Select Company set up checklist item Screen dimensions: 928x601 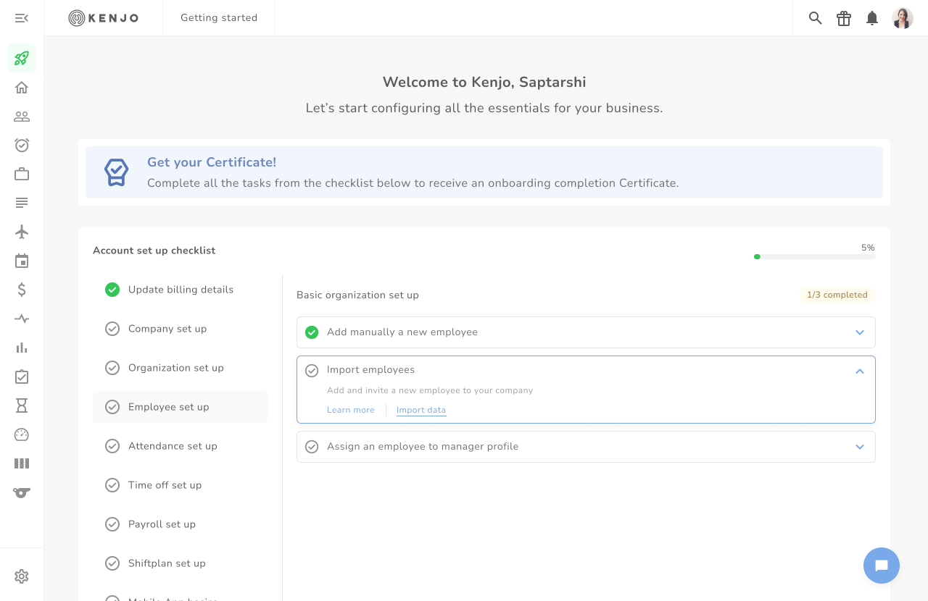click(167, 329)
